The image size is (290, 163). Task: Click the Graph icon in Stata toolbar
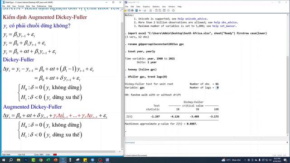click(x=145, y=10)
